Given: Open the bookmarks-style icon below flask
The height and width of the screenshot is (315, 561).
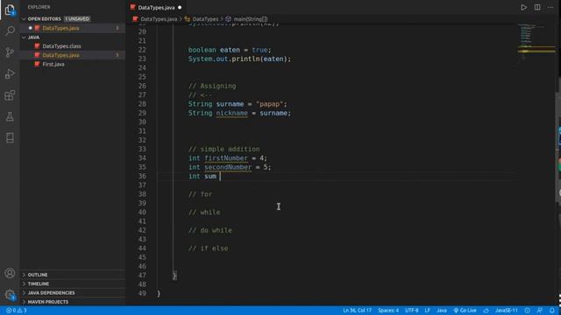Looking at the screenshot, I should click(10, 138).
